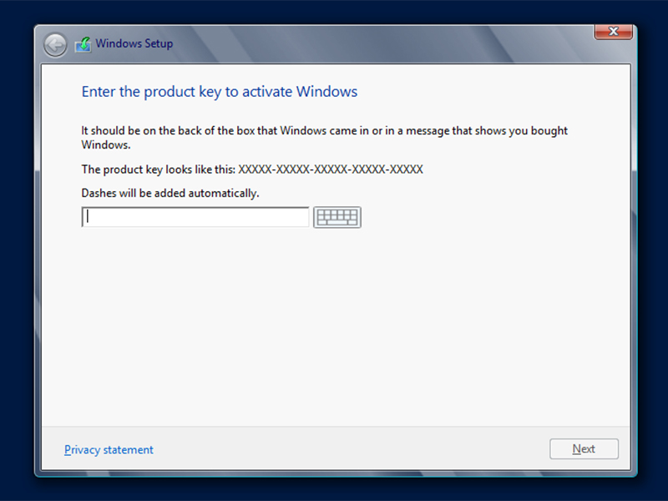
Task: Click the 'Dashes will be added automatically' note
Action: (x=170, y=194)
